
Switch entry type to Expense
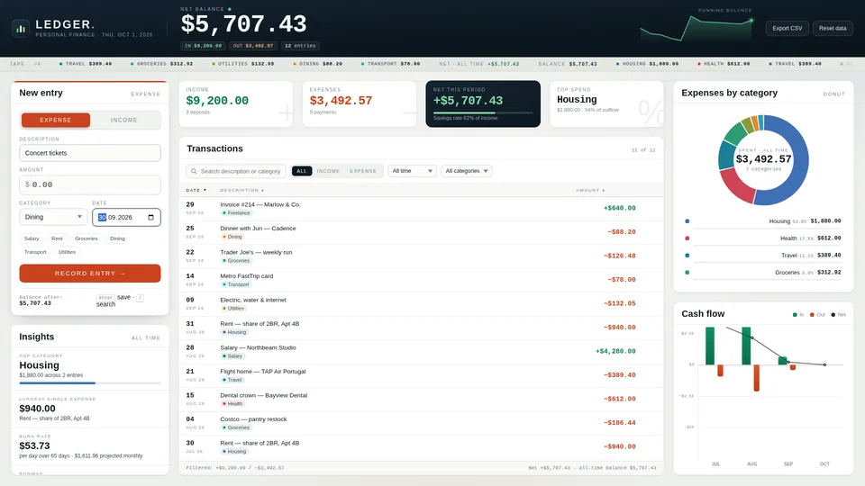[56, 120]
